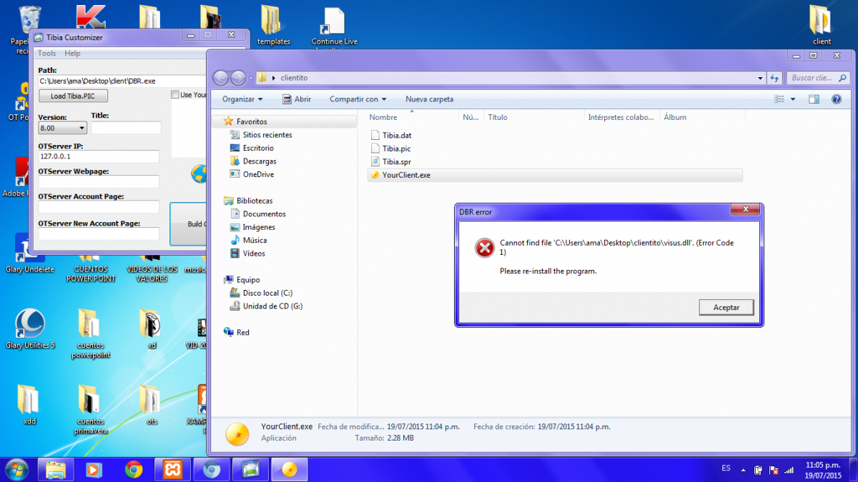Open the cuentos primavera desktop folder
The height and width of the screenshot is (482, 858).
(91, 410)
